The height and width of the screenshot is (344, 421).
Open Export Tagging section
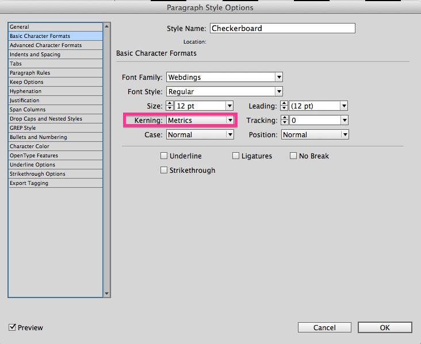pos(56,183)
